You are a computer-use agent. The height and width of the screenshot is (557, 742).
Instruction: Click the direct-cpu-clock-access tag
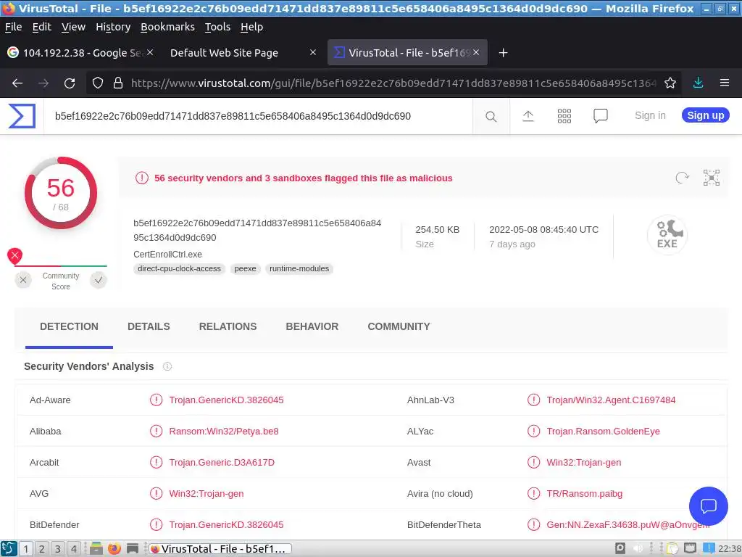click(180, 268)
